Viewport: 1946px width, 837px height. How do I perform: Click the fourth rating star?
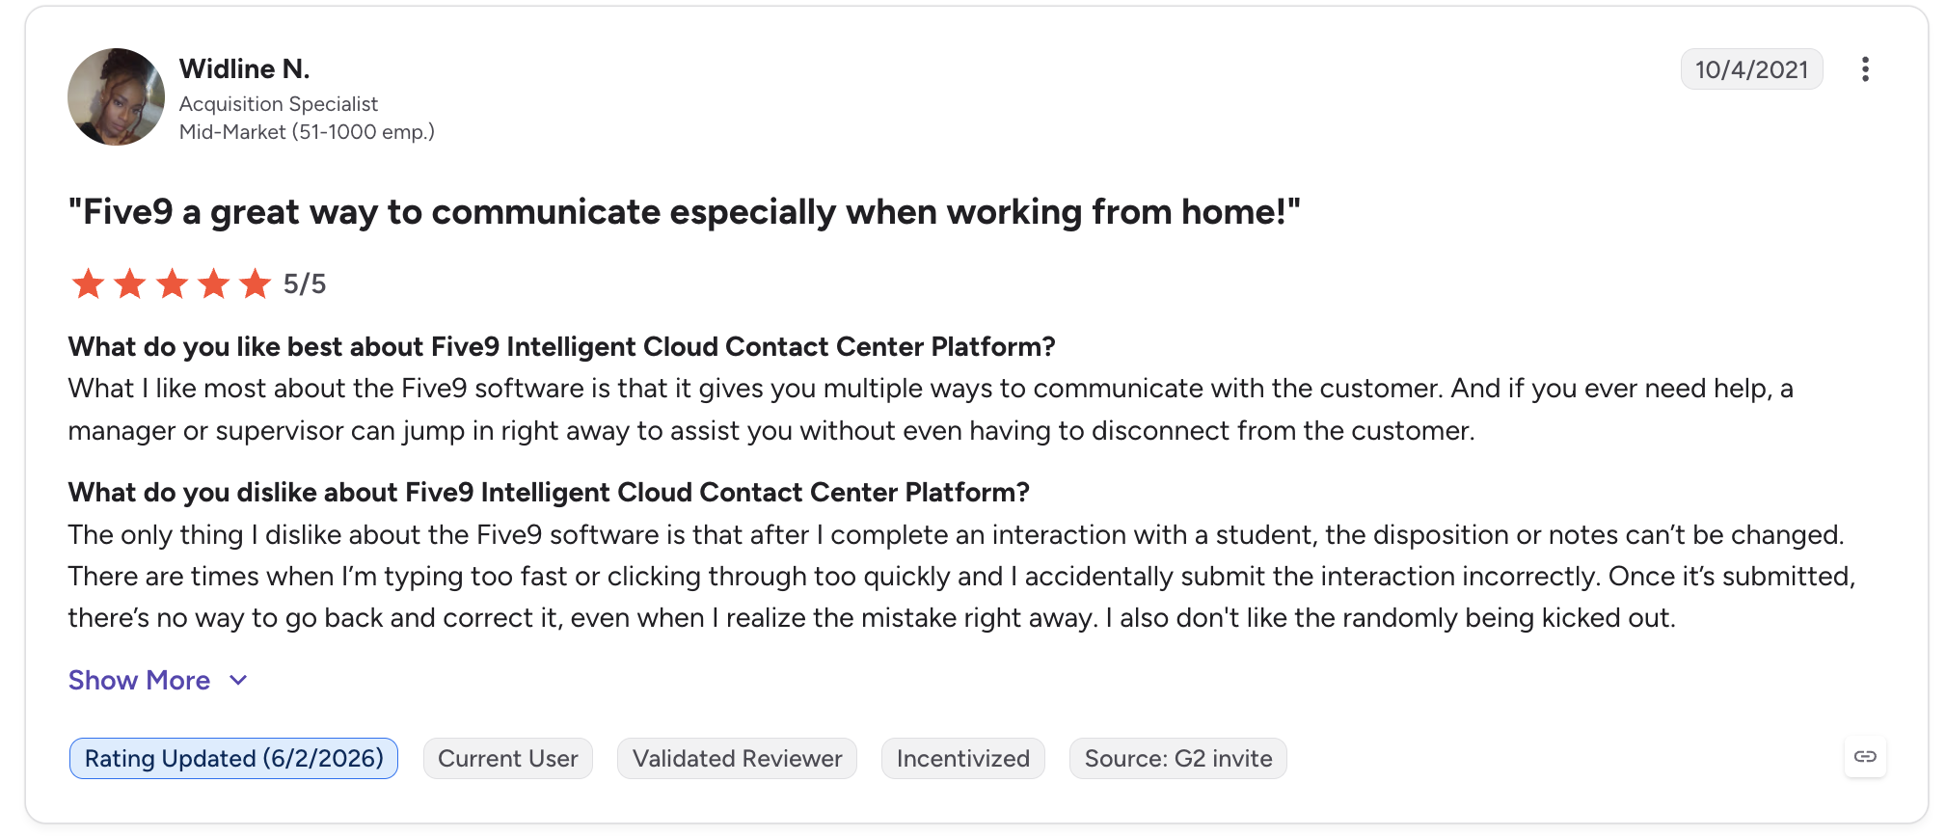213,284
